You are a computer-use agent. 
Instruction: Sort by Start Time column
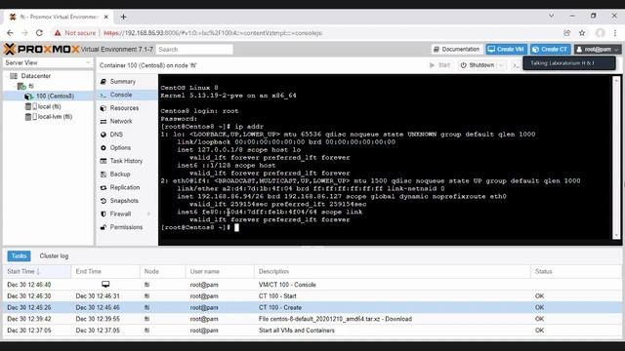coord(37,271)
